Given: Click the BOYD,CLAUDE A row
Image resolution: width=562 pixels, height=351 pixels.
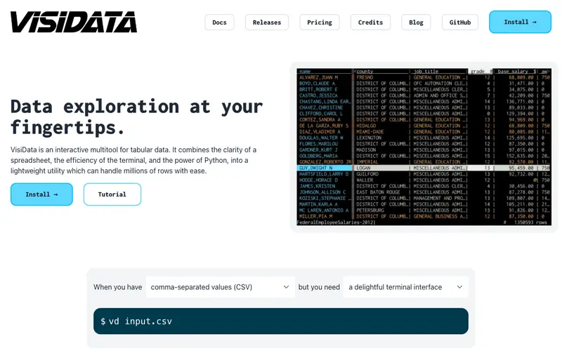Looking at the screenshot, I should (x=424, y=84).
